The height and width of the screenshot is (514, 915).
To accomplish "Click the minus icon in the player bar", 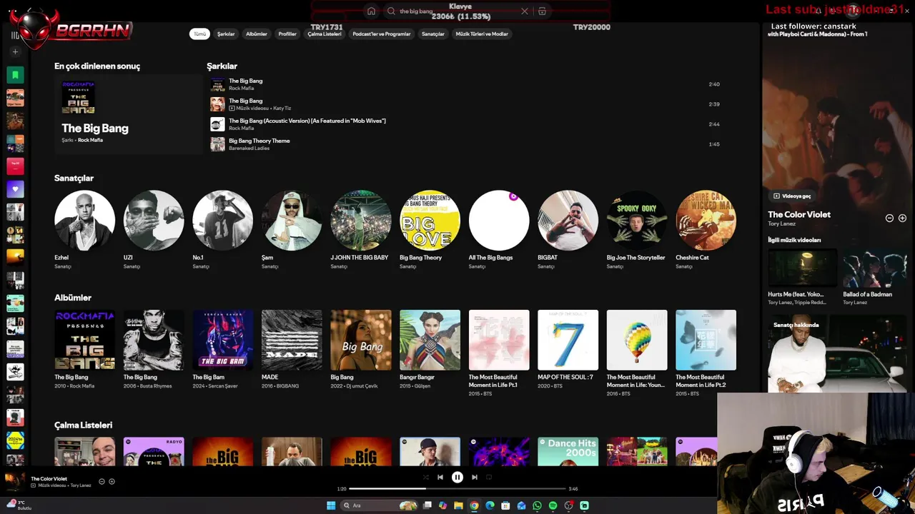I will [102, 481].
